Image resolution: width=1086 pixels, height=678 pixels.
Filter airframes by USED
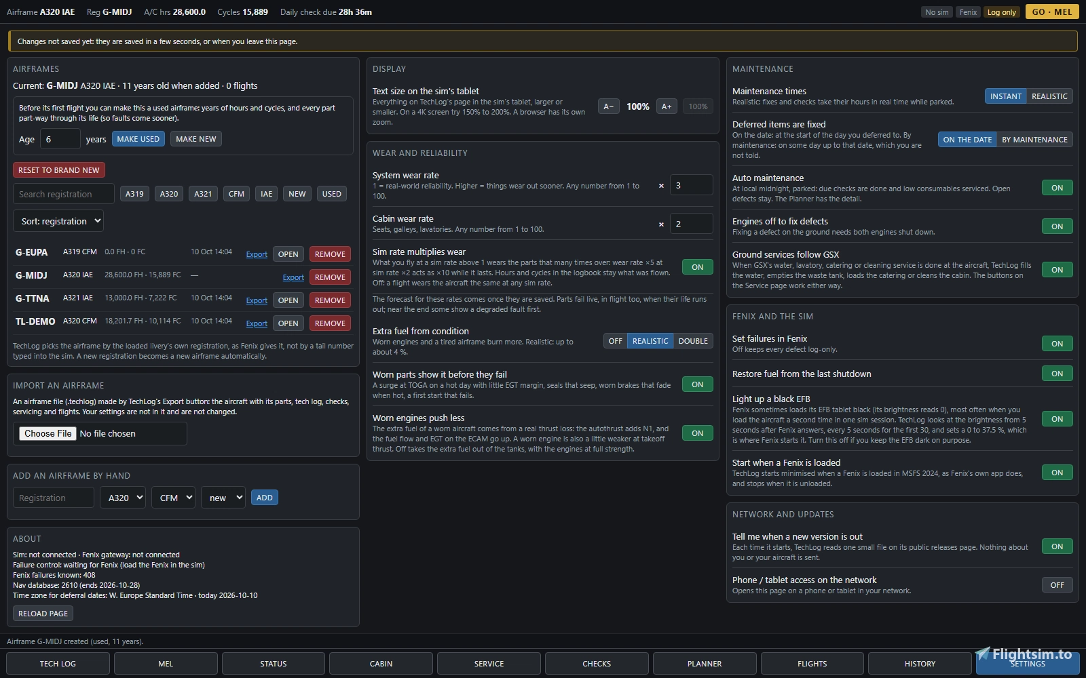pos(331,194)
